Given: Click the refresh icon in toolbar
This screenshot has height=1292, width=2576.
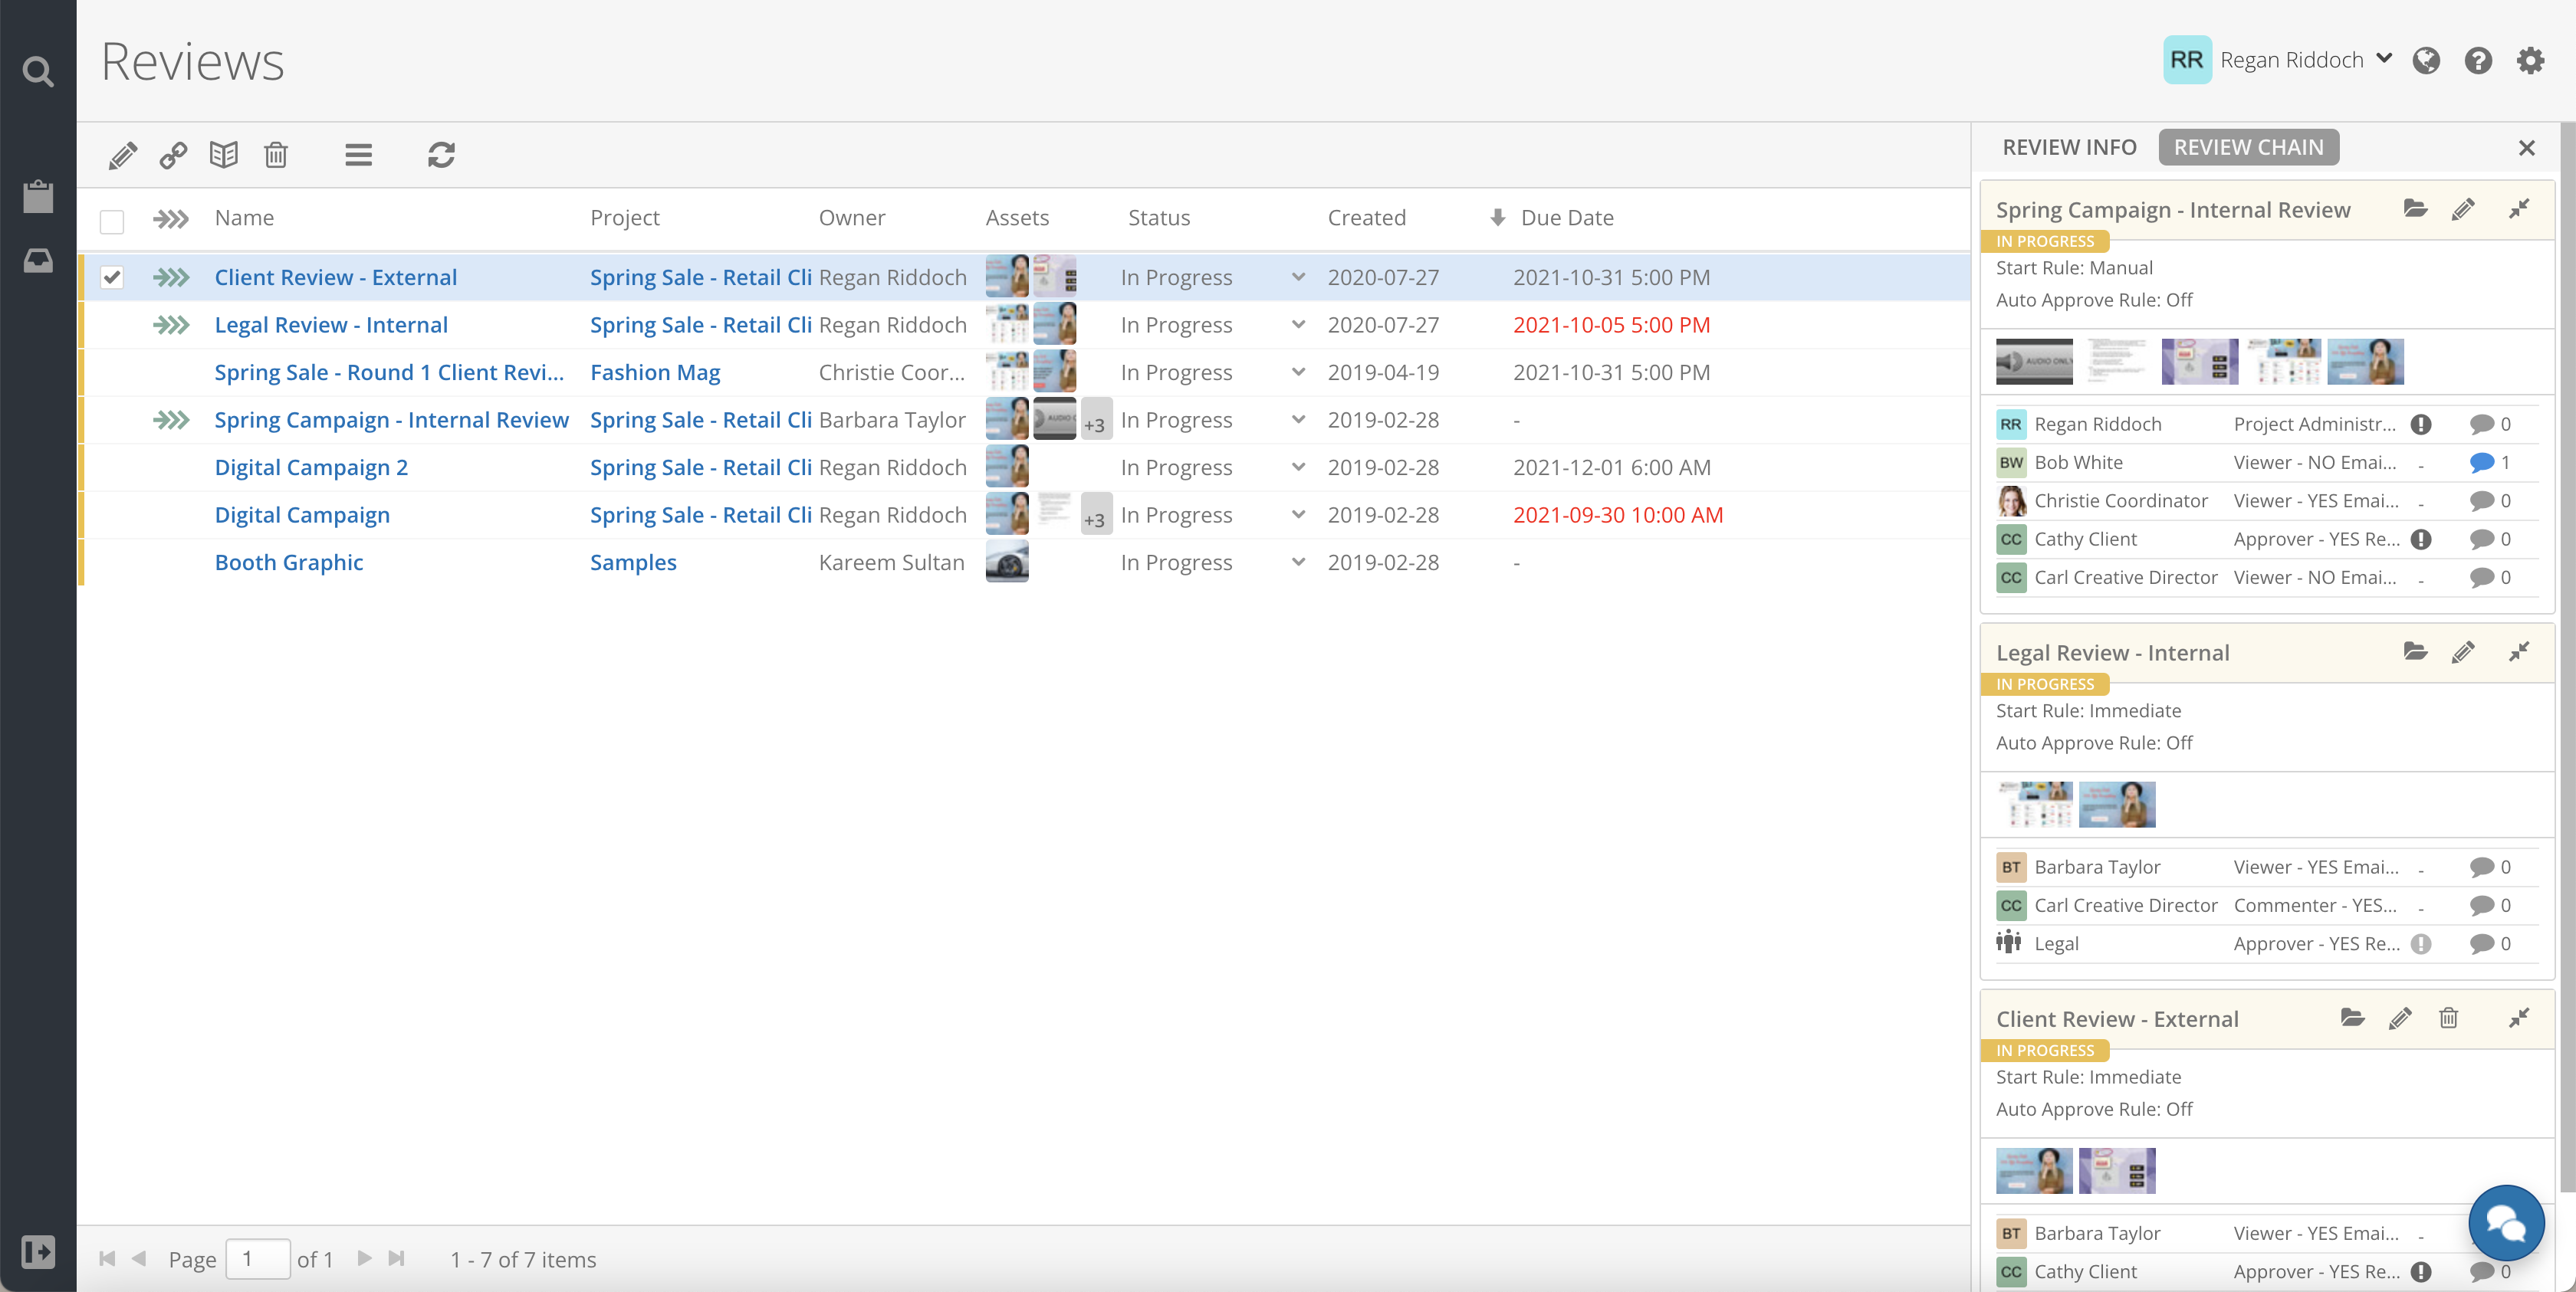Looking at the screenshot, I should click(441, 155).
